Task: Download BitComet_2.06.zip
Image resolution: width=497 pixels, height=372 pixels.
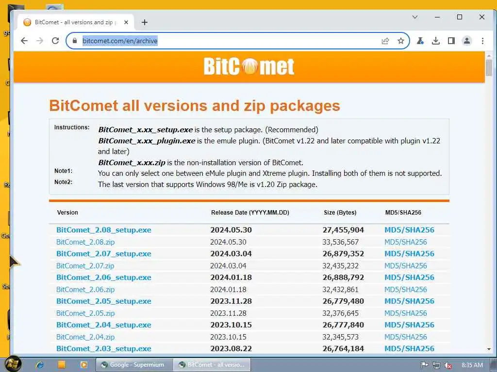Action: (85, 290)
